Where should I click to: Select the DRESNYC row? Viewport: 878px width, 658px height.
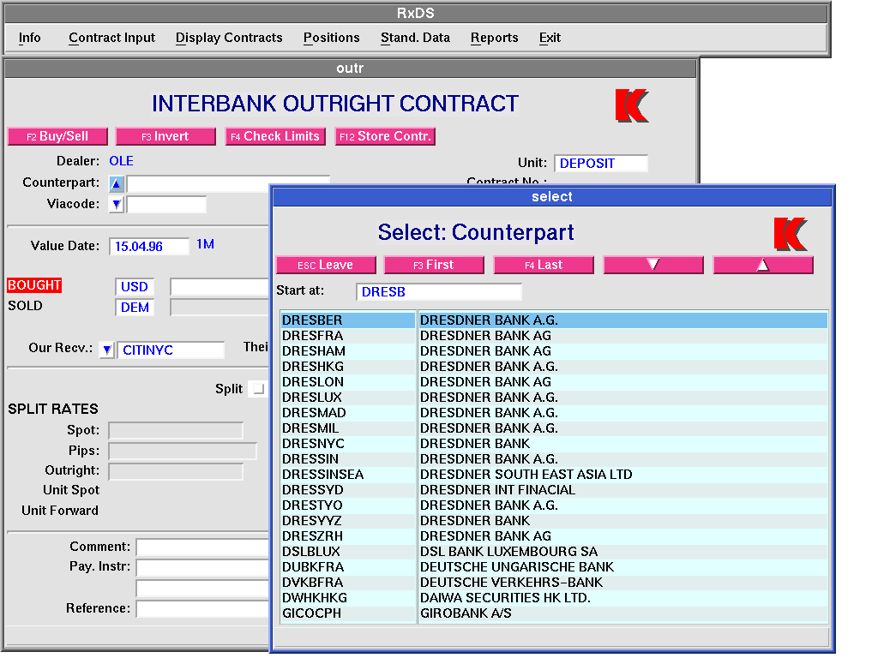(554, 444)
